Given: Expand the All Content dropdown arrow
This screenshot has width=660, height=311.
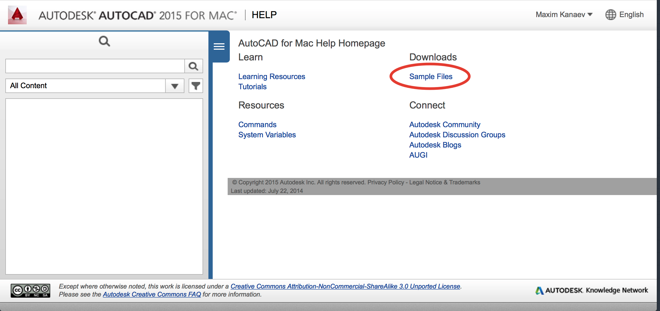Looking at the screenshot, I should [175, 86].
